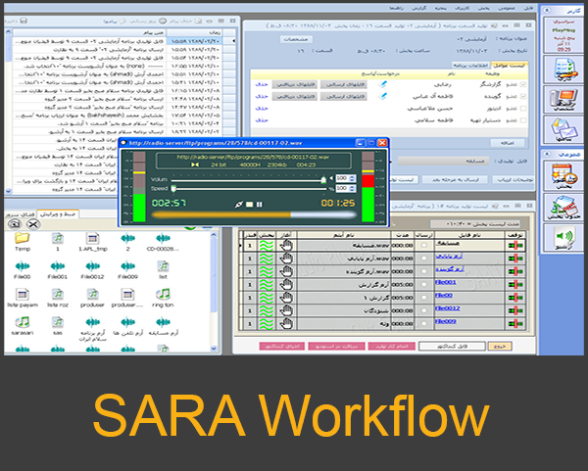Screen dimensions: 588x471
Task: Open the File001 link in the playlist
Action: pos(444,281)
